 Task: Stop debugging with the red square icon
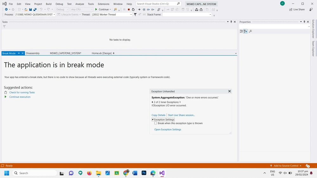click(x=129, y=9)
